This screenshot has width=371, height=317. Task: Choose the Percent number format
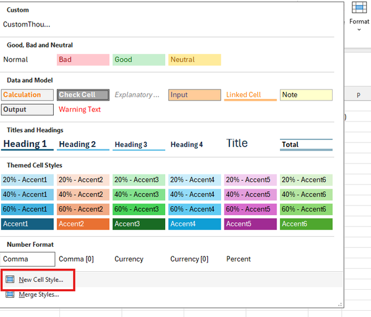pyautogui.click(x=238, y=259)
